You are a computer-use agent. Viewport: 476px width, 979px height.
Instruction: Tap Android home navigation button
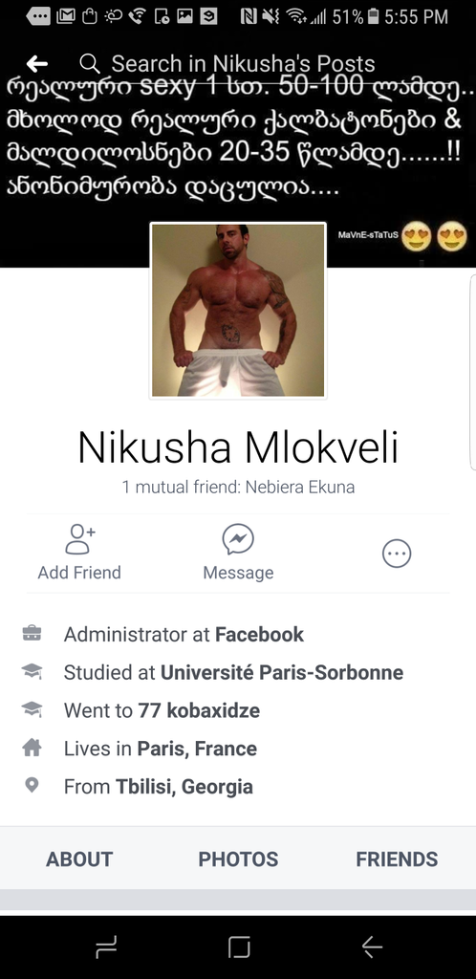click(x=239, y=947)
